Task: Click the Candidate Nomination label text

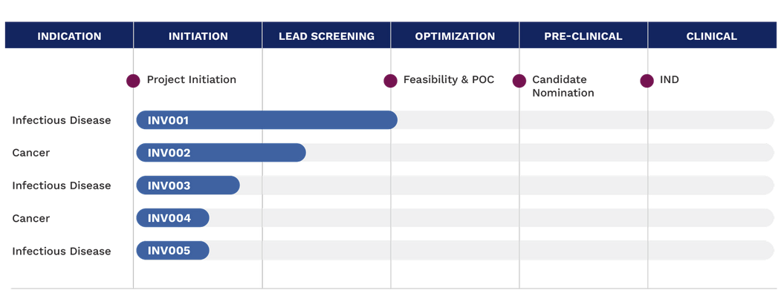Action: tap(563, 86)
